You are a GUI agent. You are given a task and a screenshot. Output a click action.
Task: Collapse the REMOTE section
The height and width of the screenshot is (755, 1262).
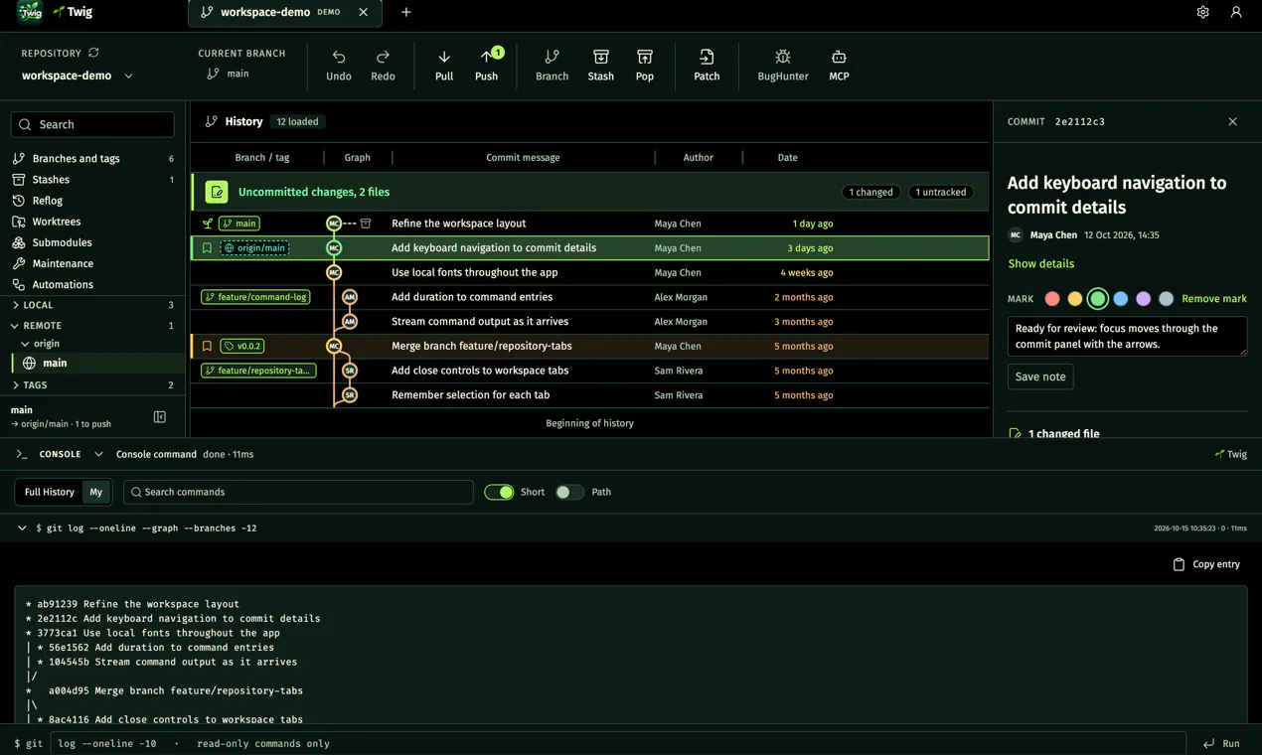[92, 326]
